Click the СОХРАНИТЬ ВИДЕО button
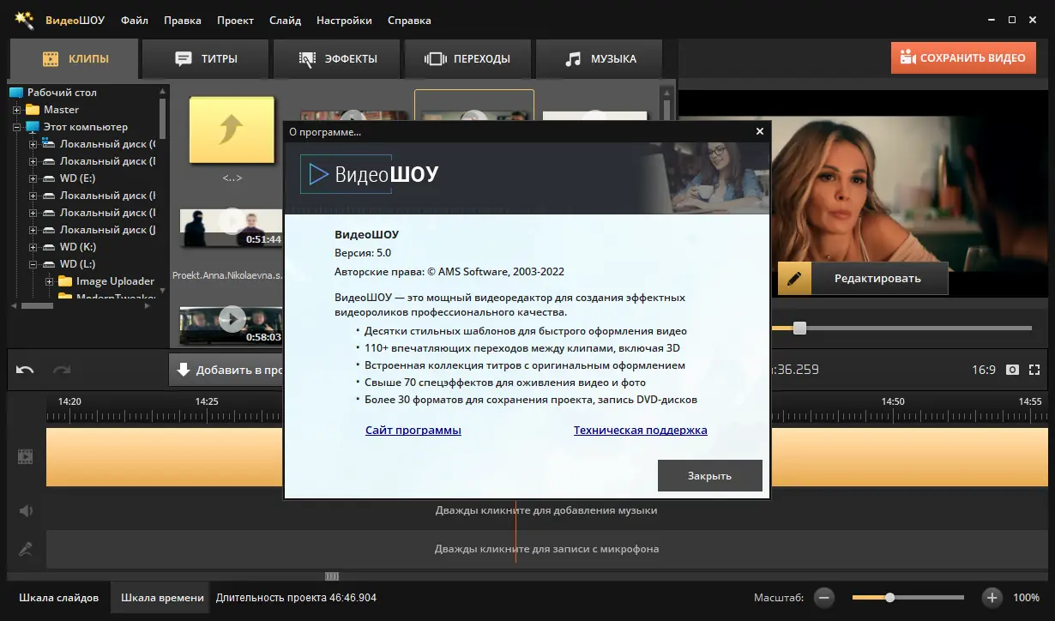The width and height of the screenshot is (1055, 621). (962, 58)
